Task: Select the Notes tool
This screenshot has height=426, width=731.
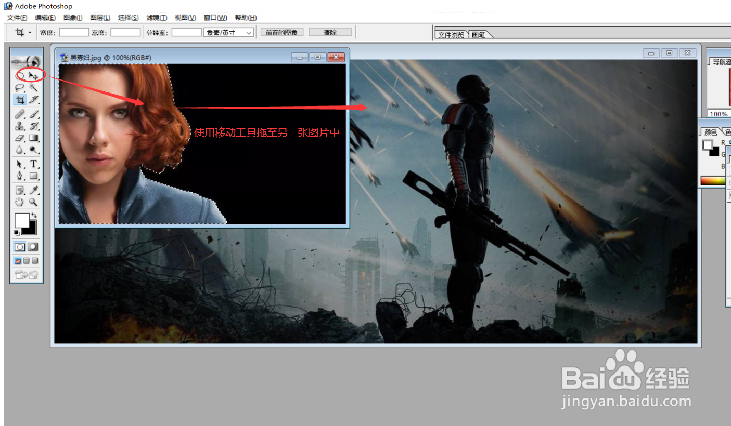Action: tap(20, 190)
